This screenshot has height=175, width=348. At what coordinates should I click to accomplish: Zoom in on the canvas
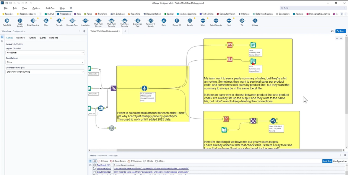click(x=341, y=39)
